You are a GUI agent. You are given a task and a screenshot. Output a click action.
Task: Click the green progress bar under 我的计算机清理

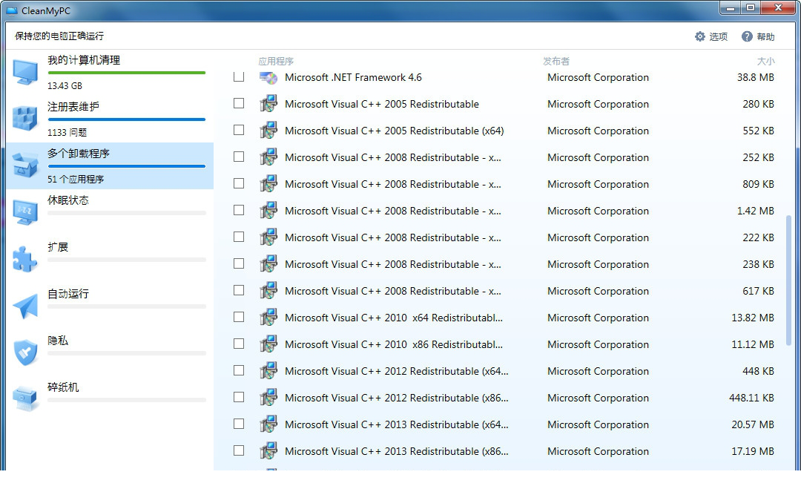click(x=127, y=73)
